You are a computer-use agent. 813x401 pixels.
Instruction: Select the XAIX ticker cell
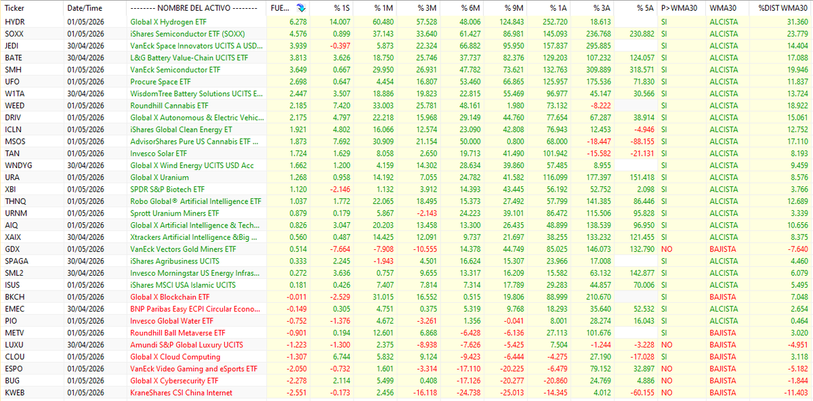pos(14,237)
